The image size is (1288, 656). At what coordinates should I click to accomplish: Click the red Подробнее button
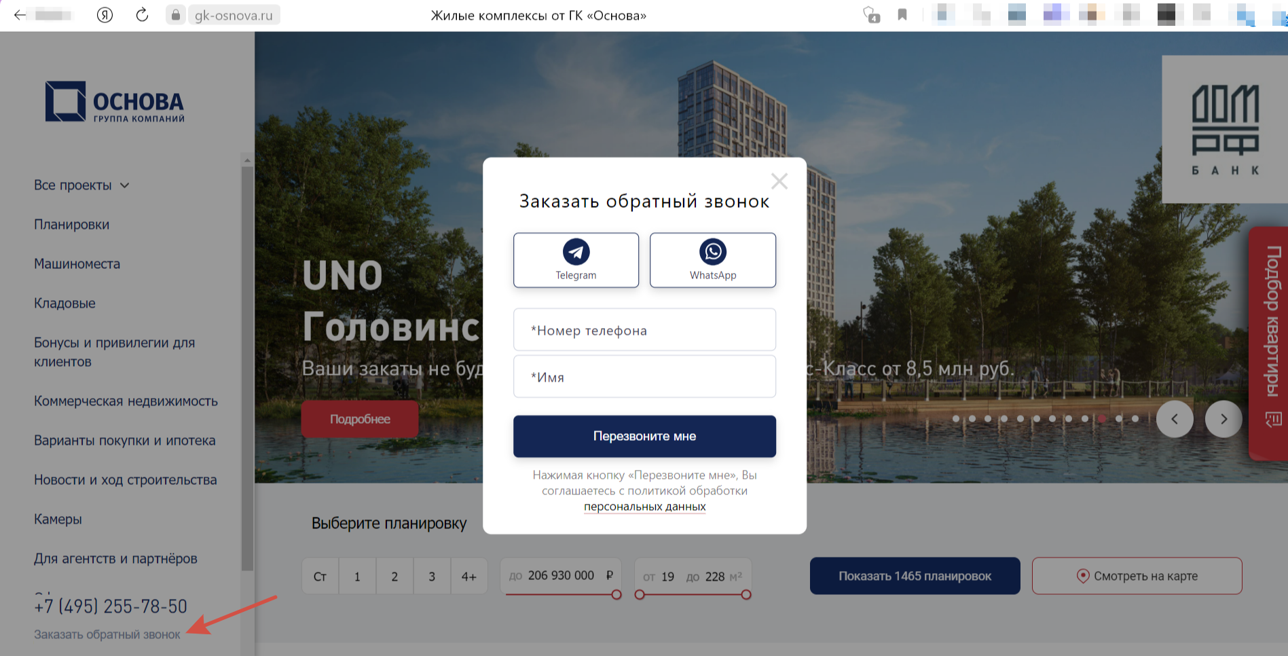[x=360, y=419]
